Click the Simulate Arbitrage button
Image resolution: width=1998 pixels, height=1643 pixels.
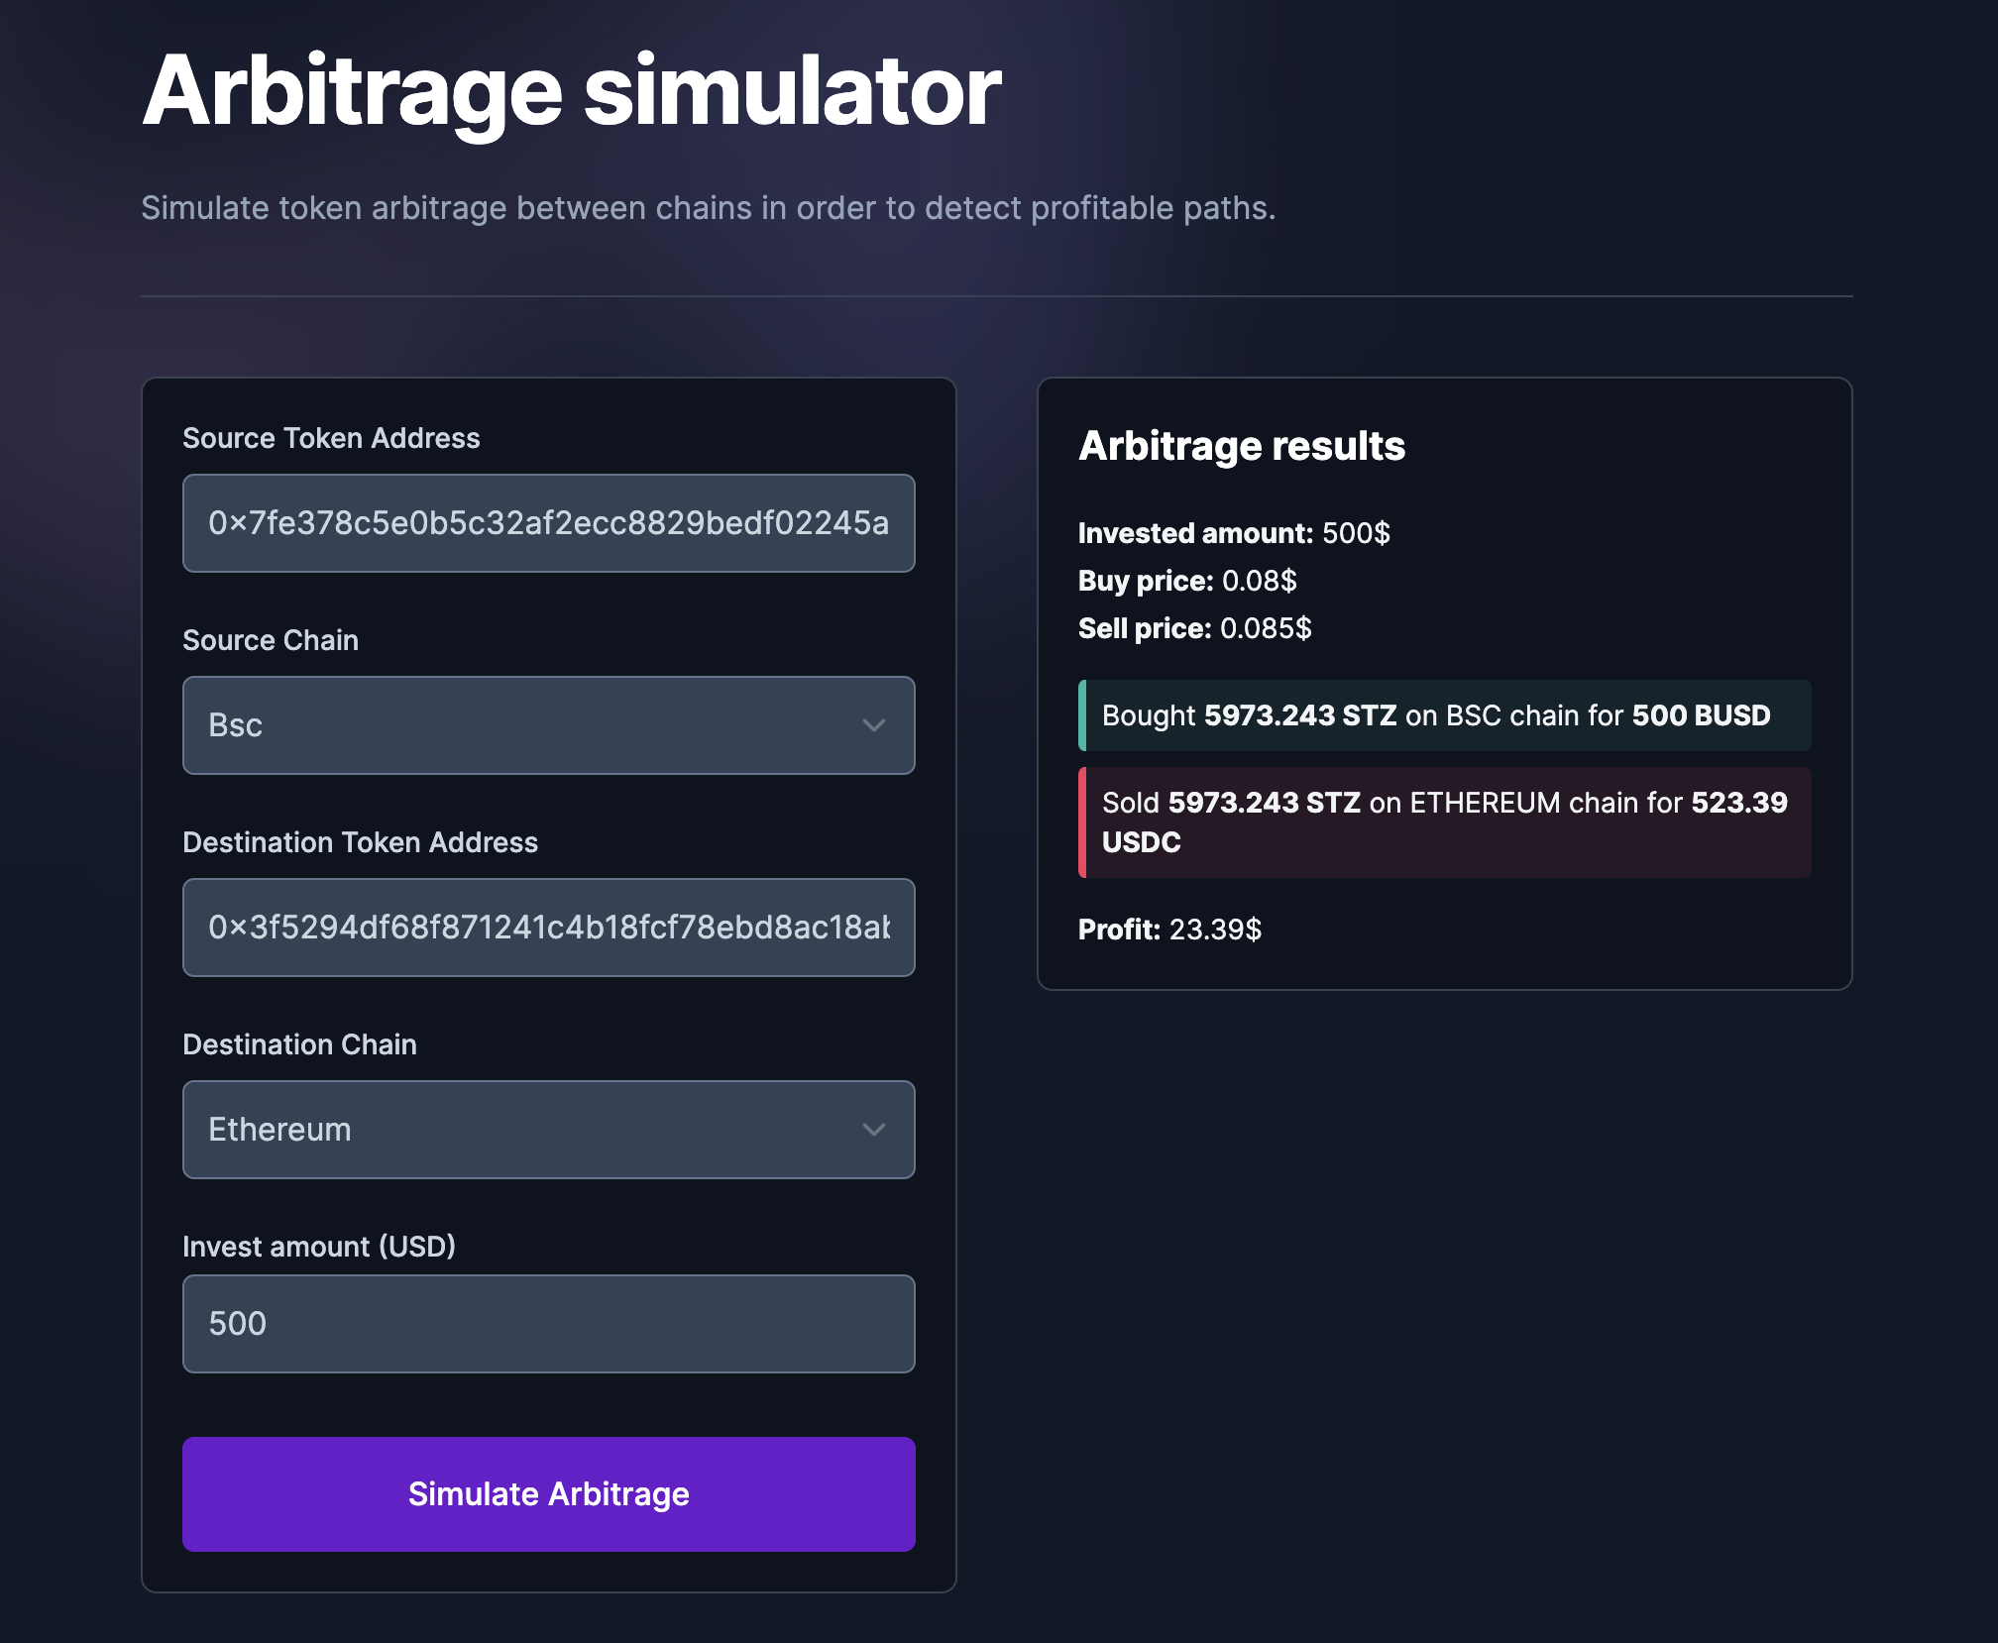click(548, 1494)
